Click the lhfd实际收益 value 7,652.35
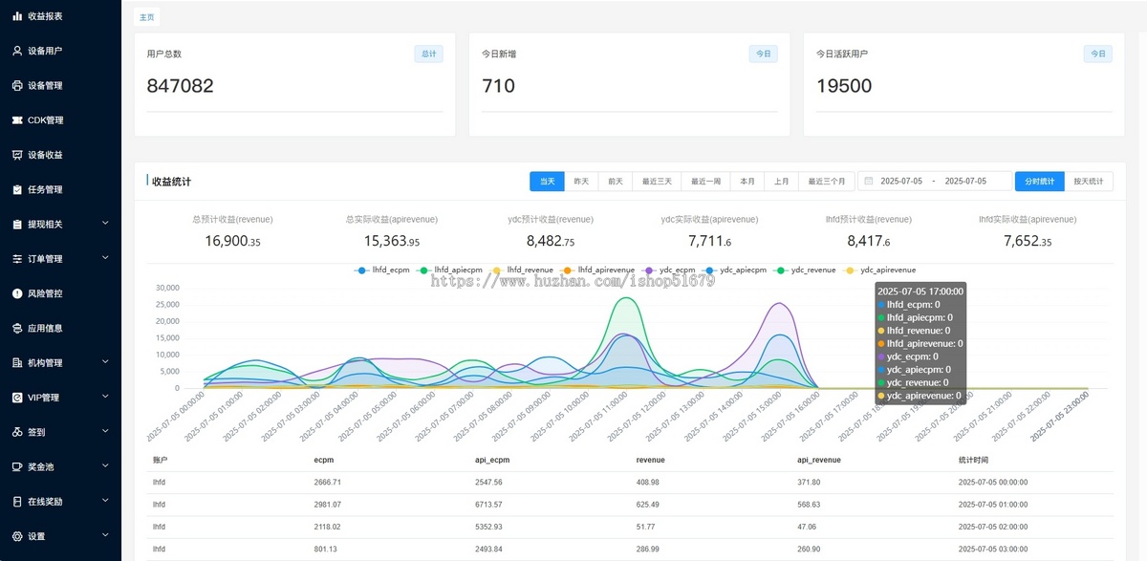The height and width of the screenshot is (561, 1147). click(x=1028, y=242)
